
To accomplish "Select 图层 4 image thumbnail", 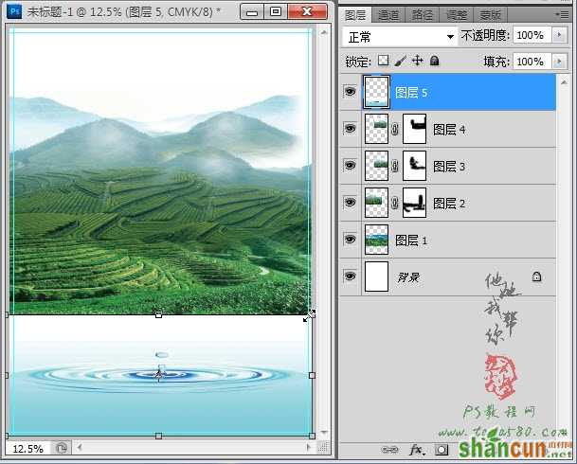I will tap(376, 129).
